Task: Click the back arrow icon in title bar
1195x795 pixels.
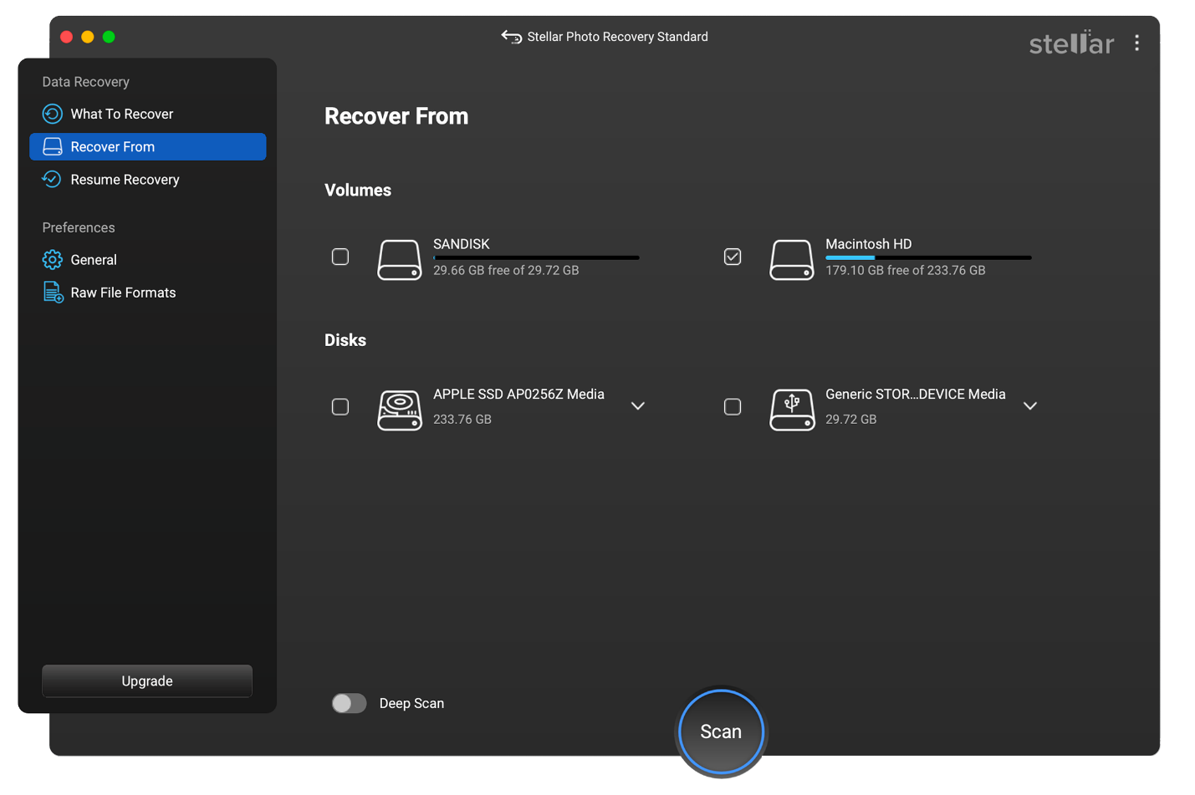Action: (511, 37)
